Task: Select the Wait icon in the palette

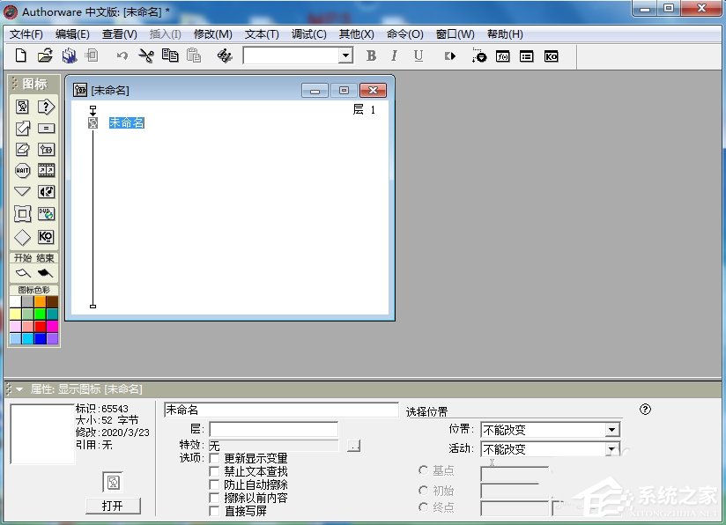Action: 22,171
